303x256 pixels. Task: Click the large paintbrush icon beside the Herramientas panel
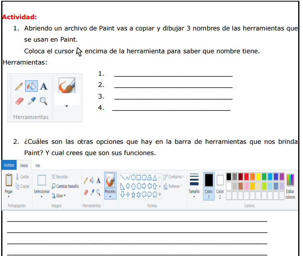[x=67, y=86]
